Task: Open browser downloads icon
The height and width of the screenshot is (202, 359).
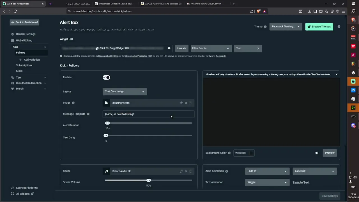Action: pyautogui.click(x=309, y=11)
